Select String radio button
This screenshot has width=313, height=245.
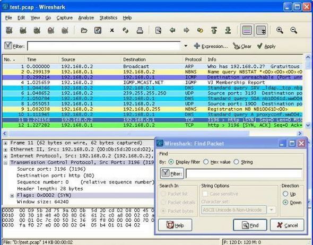(236, 162)
